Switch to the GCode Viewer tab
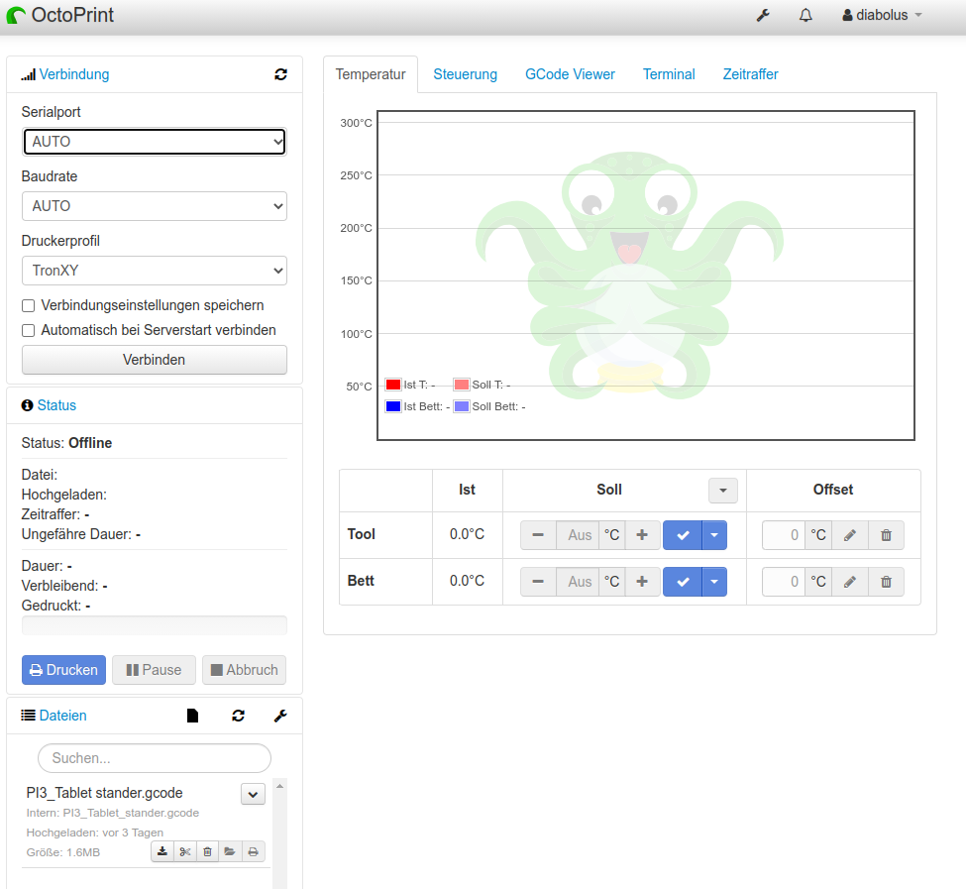 point(570,74)
